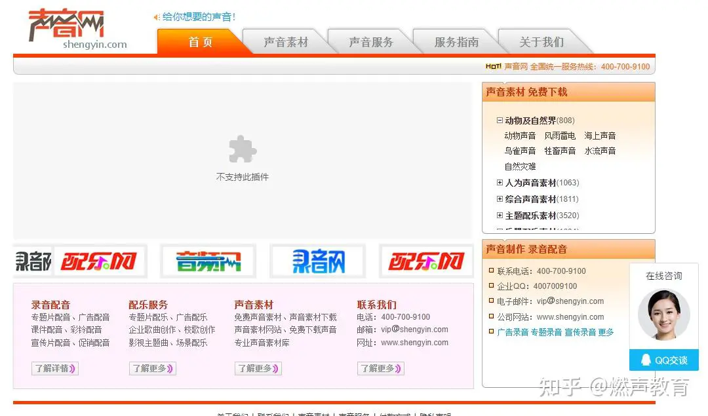Open the 专题录音 link
708x416 pixels.
[546, 333]
